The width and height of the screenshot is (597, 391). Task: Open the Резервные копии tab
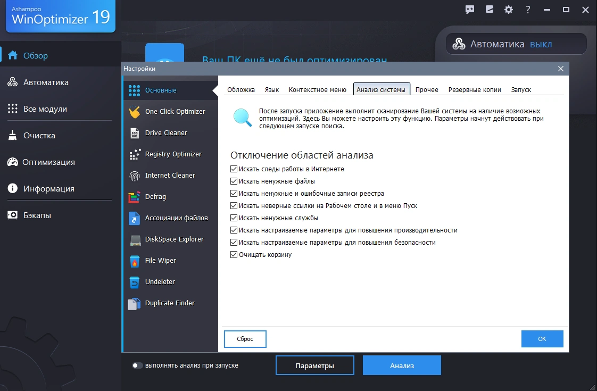click(x=475, y=90)
